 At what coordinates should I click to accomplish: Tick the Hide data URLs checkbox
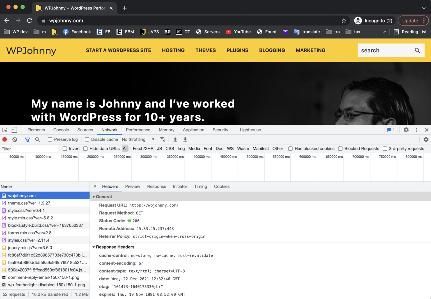click(x=86, y=149)
